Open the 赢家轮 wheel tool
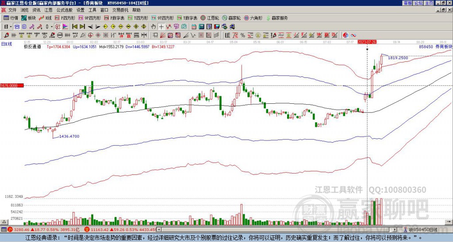The height and width of the screenshot is (242, 453). tap(231, 18)
